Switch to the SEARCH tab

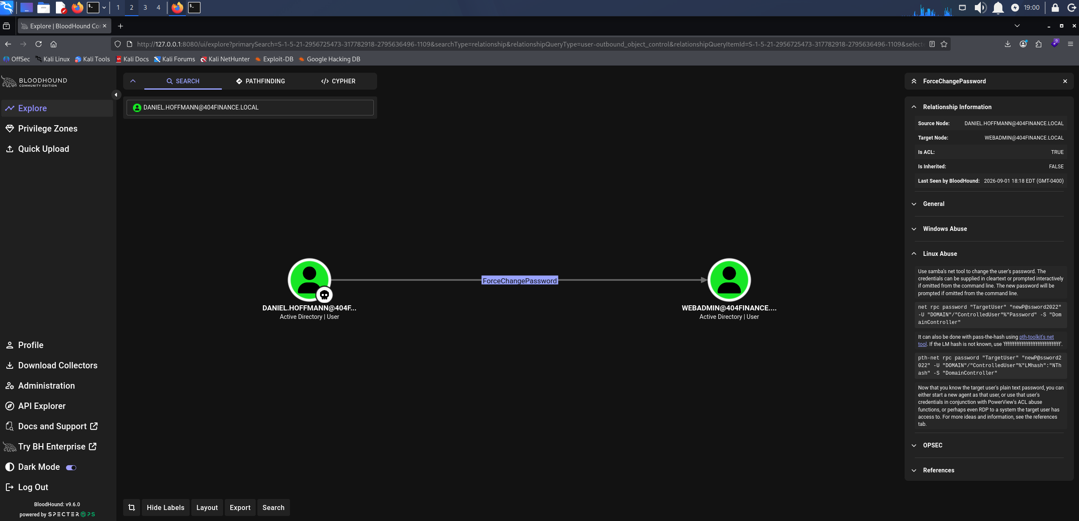(x=183, y=81)
